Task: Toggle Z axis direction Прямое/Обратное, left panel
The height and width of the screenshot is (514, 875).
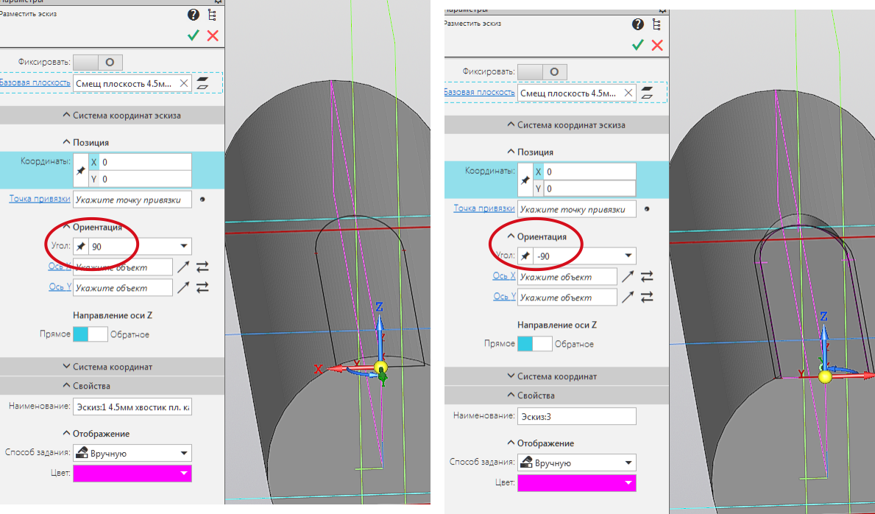Action: (90, 334)
